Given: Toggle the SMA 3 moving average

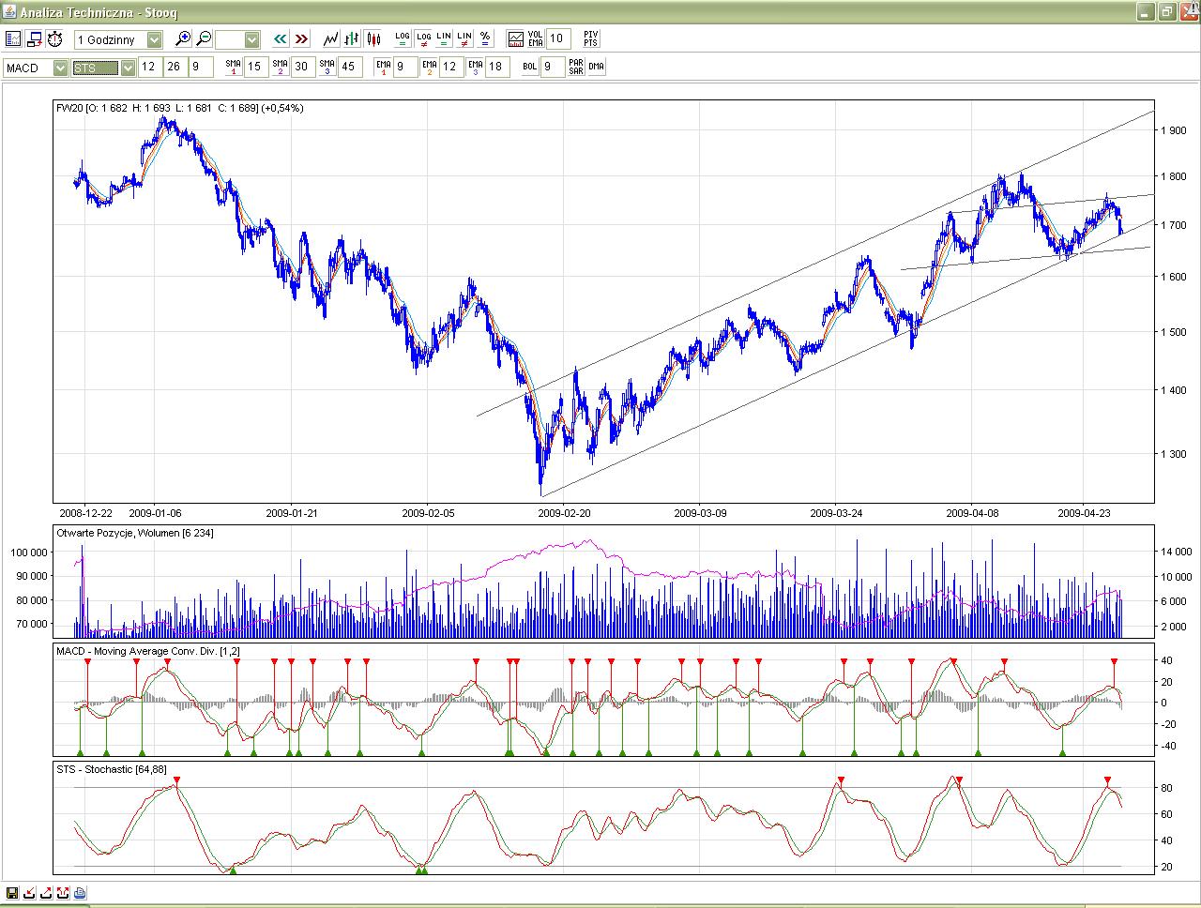Looking at the screenshot, I should (327, 67).
